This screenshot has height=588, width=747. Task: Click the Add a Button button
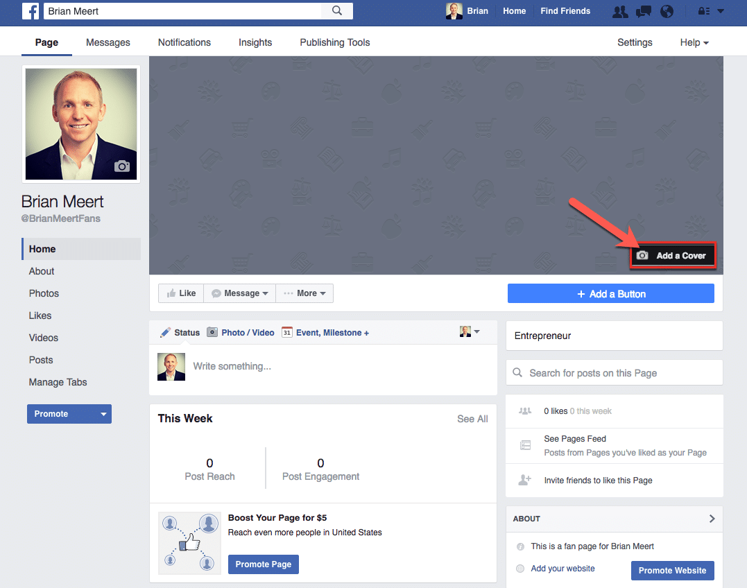[611, 294]
